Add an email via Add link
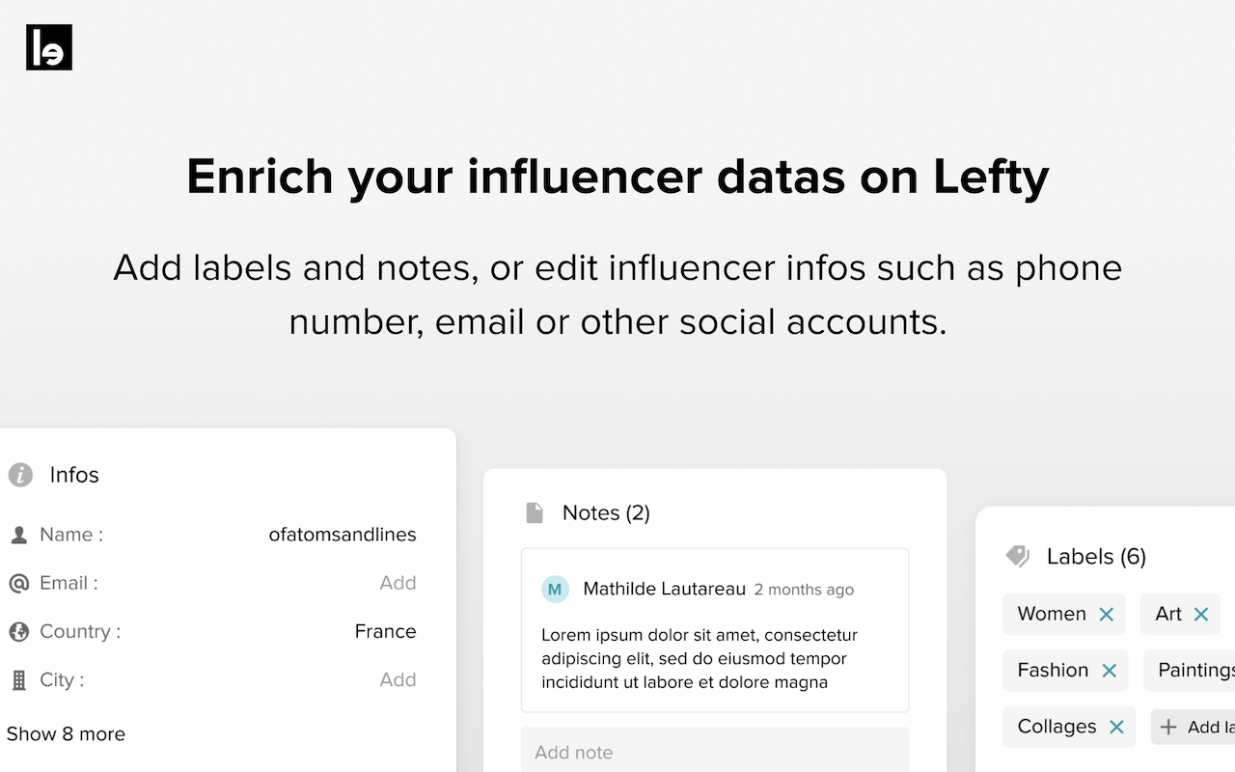Viewport: 1235px width, 772px height. (x=398, y=583)
